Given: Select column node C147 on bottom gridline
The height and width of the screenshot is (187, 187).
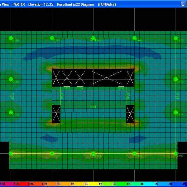Looking at the screenshot, I should click(x=52, y=153).
